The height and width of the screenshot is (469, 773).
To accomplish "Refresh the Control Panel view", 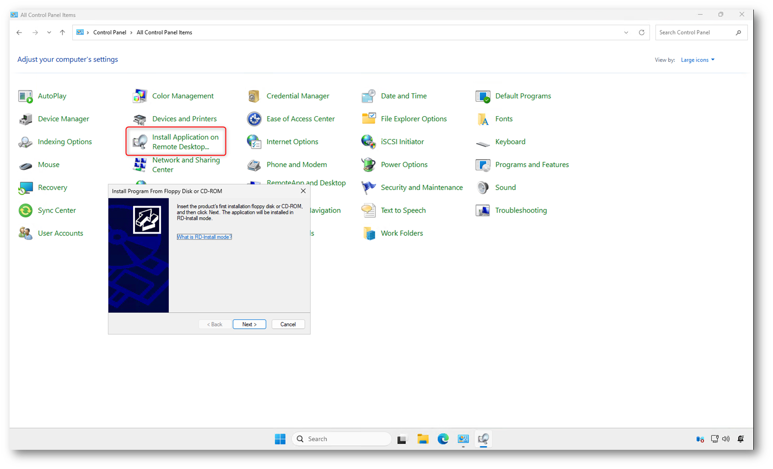I will click(641, 32).
